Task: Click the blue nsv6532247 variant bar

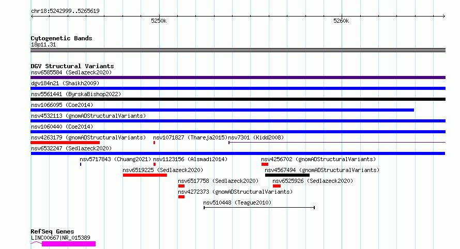Action: click(x=238, y=153)
